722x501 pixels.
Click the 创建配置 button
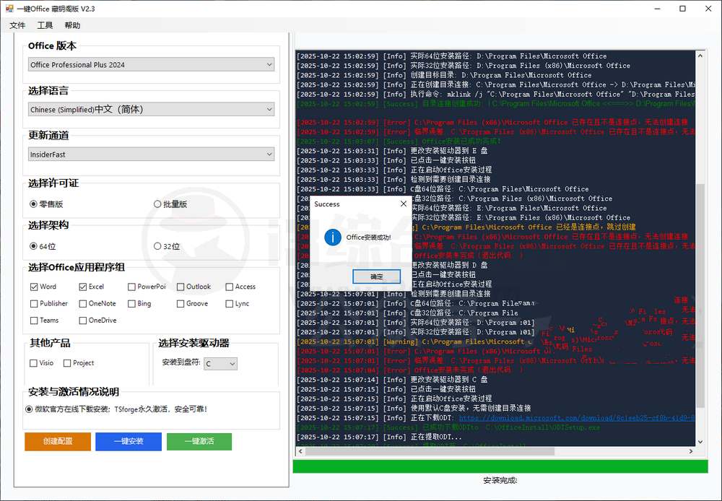click(x=57, y=441)
